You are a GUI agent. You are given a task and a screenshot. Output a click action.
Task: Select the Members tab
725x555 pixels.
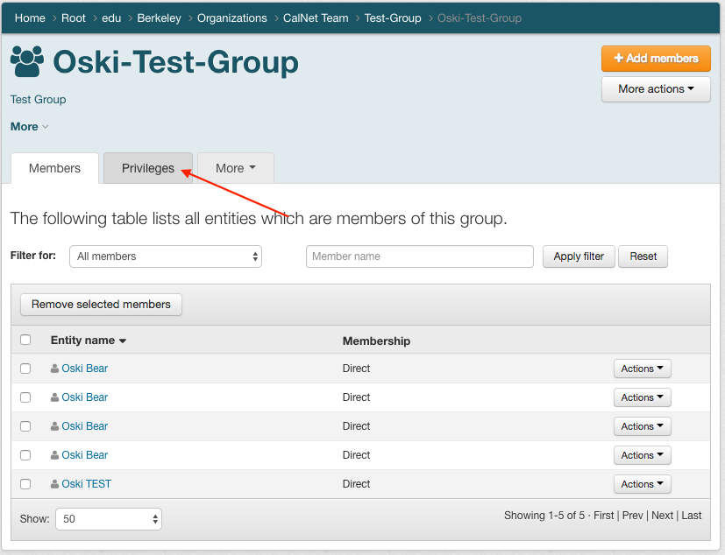[54, 168]
